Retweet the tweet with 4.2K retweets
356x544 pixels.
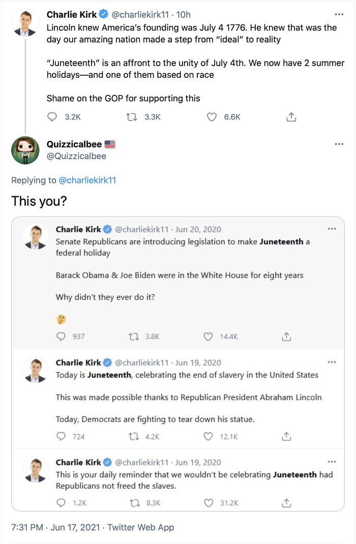(134, 436)
